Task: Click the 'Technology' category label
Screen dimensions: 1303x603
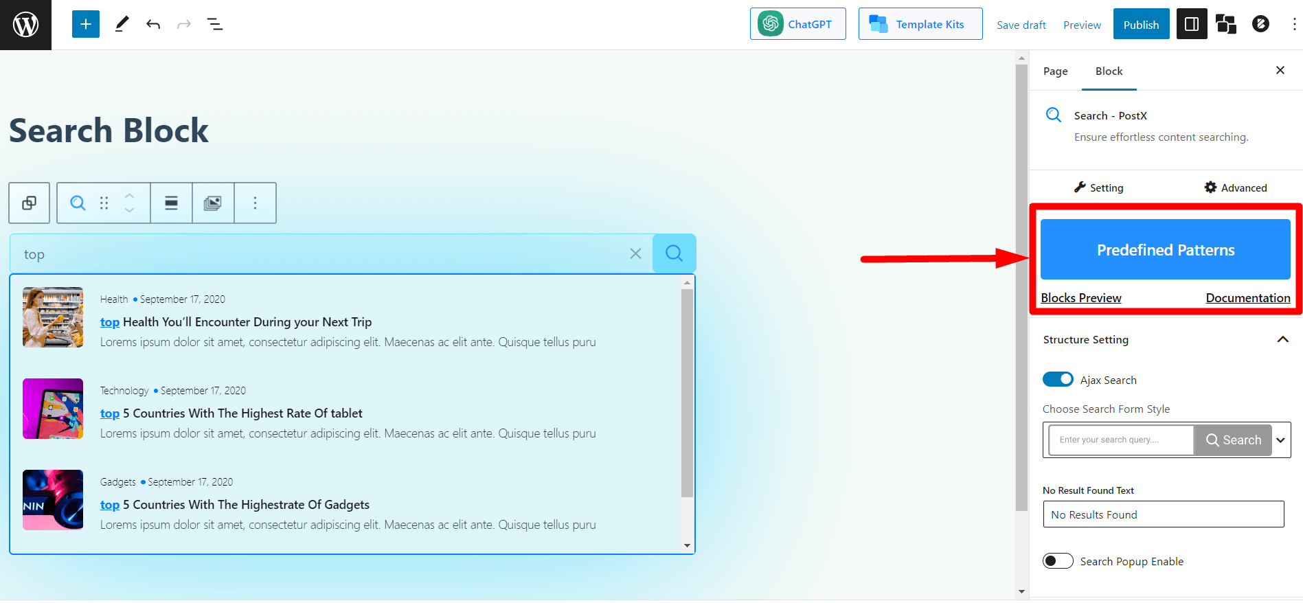Action: pos(124,391)
